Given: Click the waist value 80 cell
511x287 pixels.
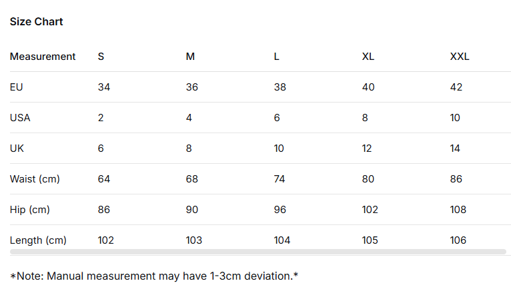Looking at the screenshot, I should 368,179.
